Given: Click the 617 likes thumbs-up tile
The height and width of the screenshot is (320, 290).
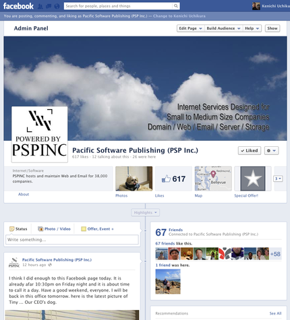Looking at the screenshot, I should click(x=173, y=179).
